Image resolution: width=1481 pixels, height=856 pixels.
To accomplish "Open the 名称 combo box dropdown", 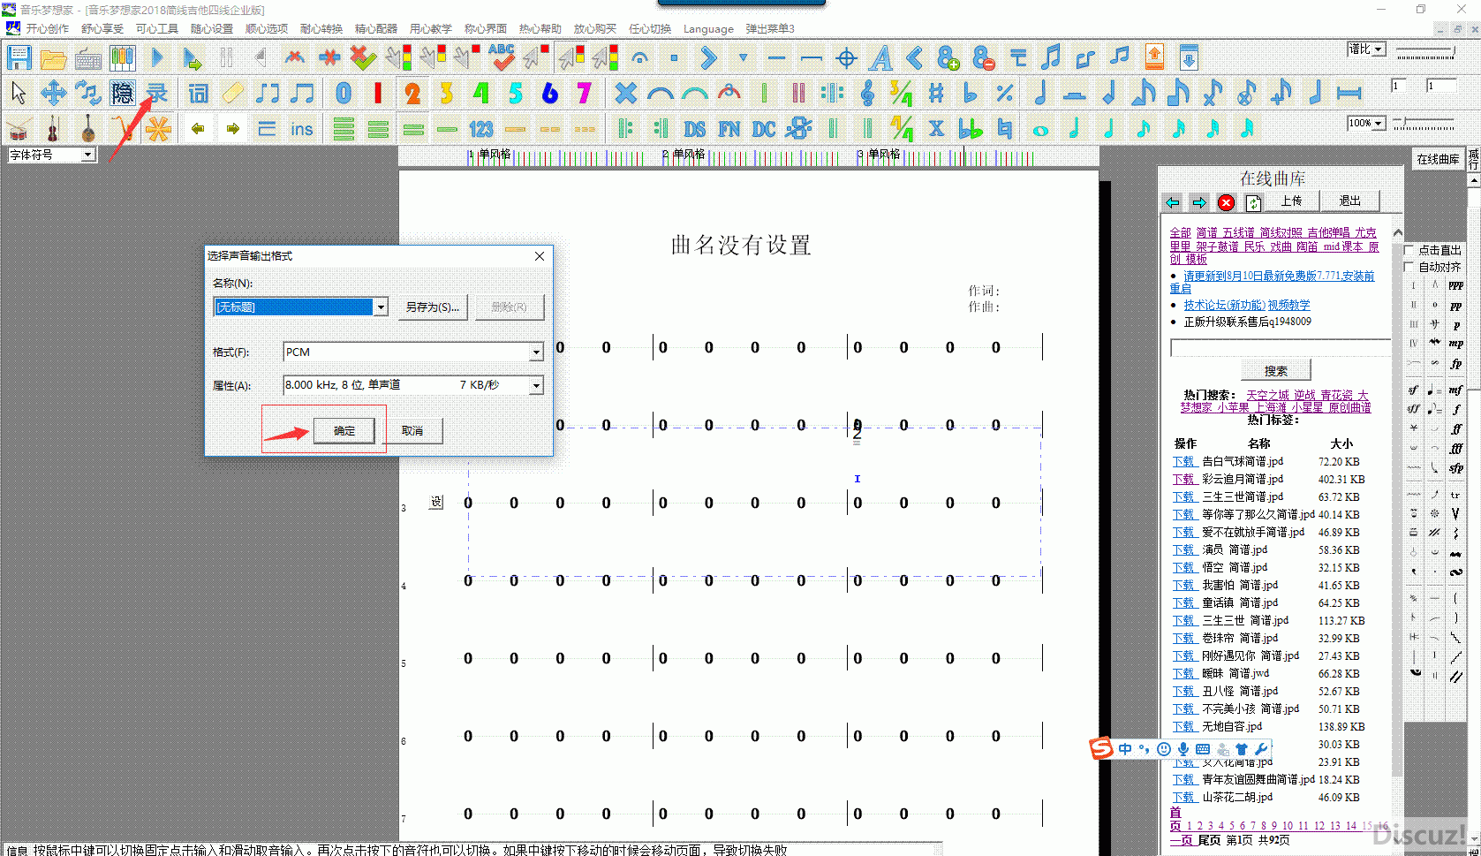I will click(x=381, y=307).
